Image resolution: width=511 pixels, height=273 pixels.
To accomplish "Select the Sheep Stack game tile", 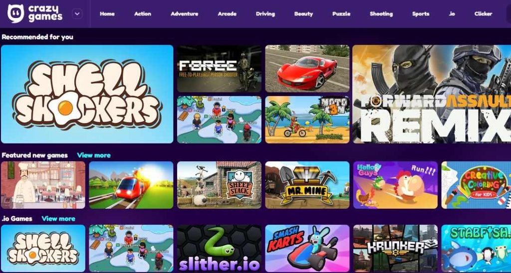I will point(220,185).
